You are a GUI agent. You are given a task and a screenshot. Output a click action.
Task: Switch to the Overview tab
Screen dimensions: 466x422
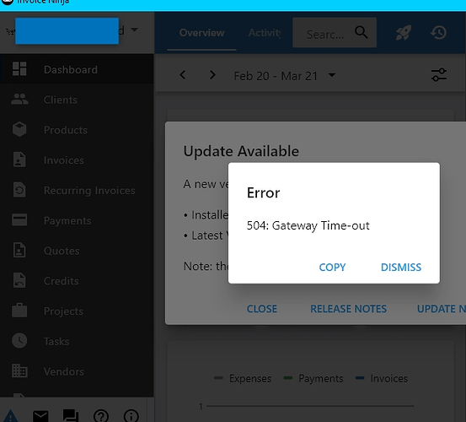point(201,33)
